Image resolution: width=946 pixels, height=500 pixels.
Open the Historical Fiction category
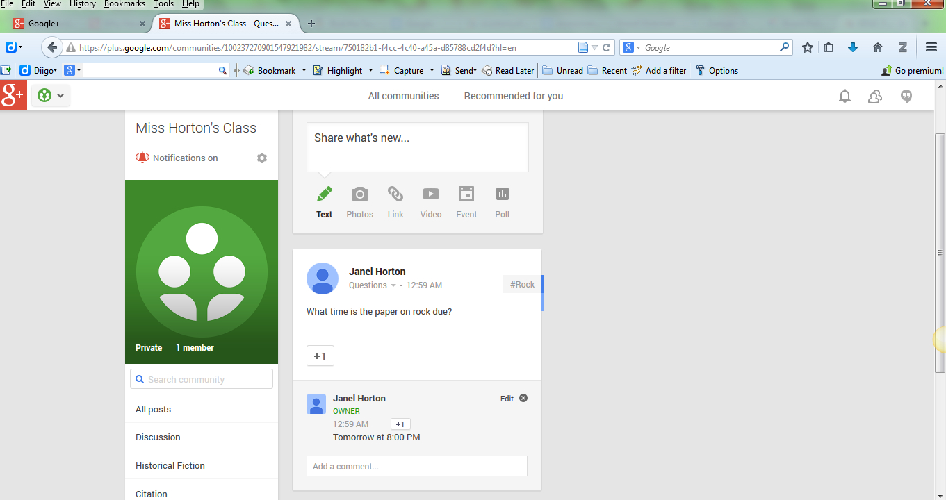pos(170,465)
